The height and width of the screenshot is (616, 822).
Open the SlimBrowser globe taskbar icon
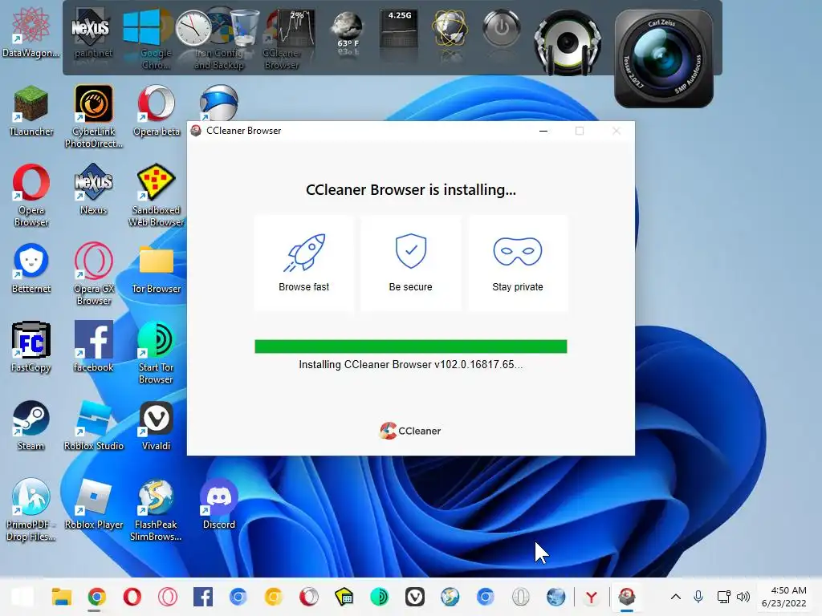[x=450, y=597]
